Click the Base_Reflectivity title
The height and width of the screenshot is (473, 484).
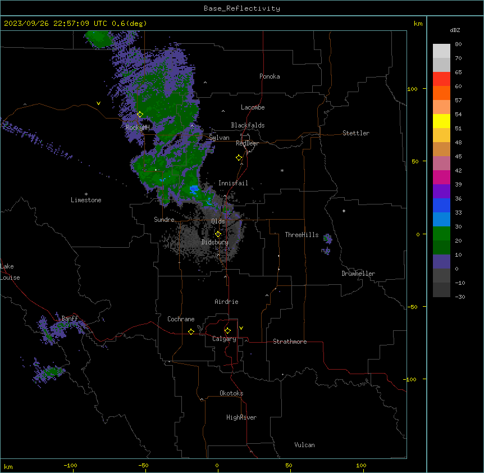[x=242, y=8]
